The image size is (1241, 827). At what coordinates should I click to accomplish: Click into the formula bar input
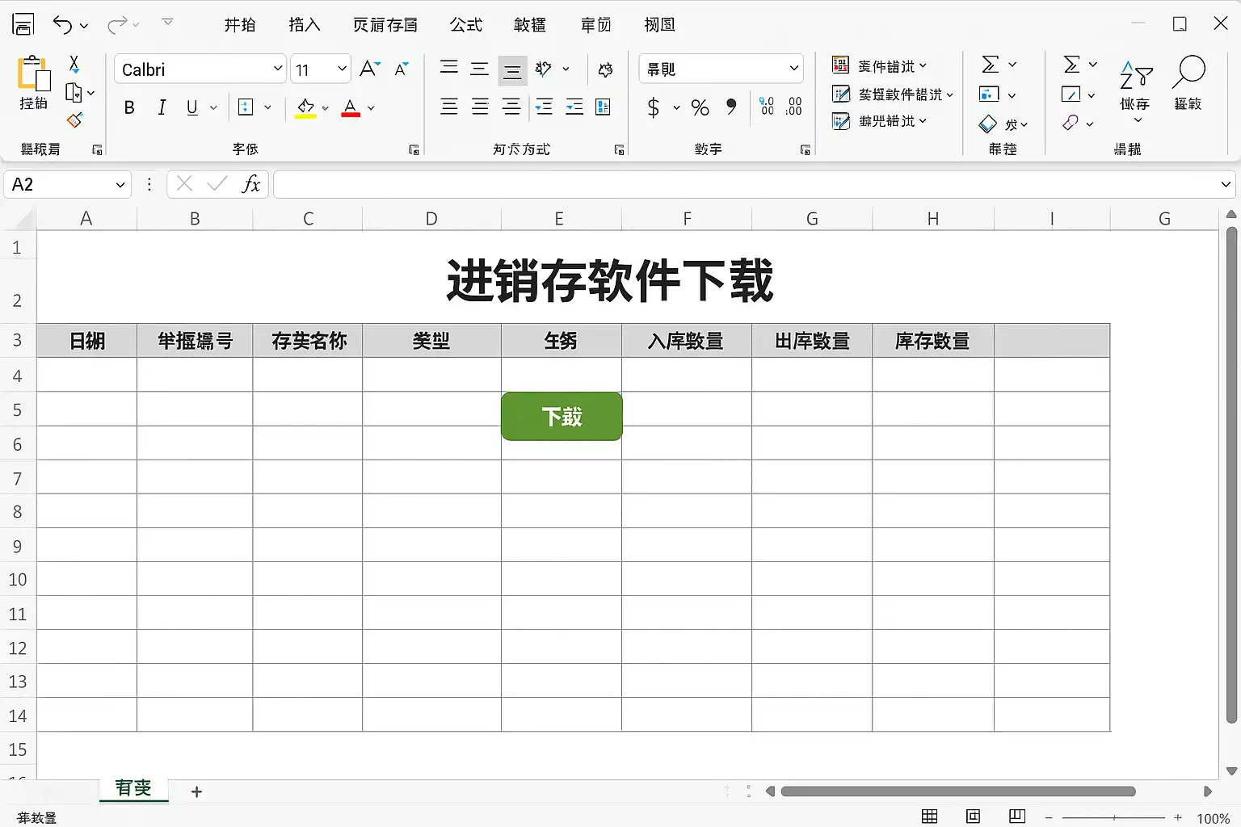pyautogui.click(x=743, y=185)
